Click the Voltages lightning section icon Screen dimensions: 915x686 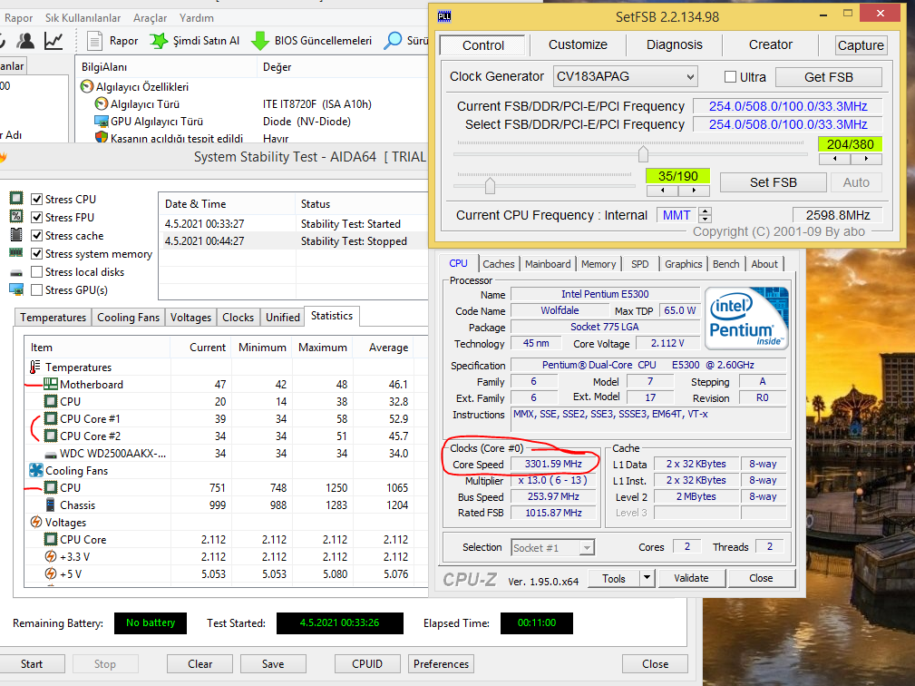point(36,522)
